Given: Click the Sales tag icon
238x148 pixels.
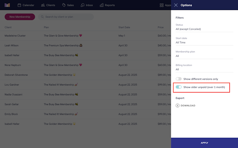Looking at the screenshot, I should pyautogui.click(x=64, y=5).
